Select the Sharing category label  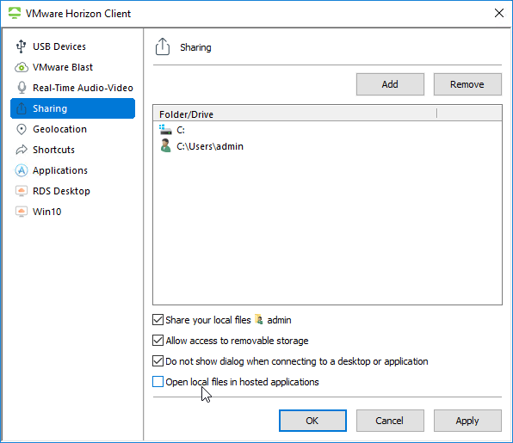pos(50,108)
